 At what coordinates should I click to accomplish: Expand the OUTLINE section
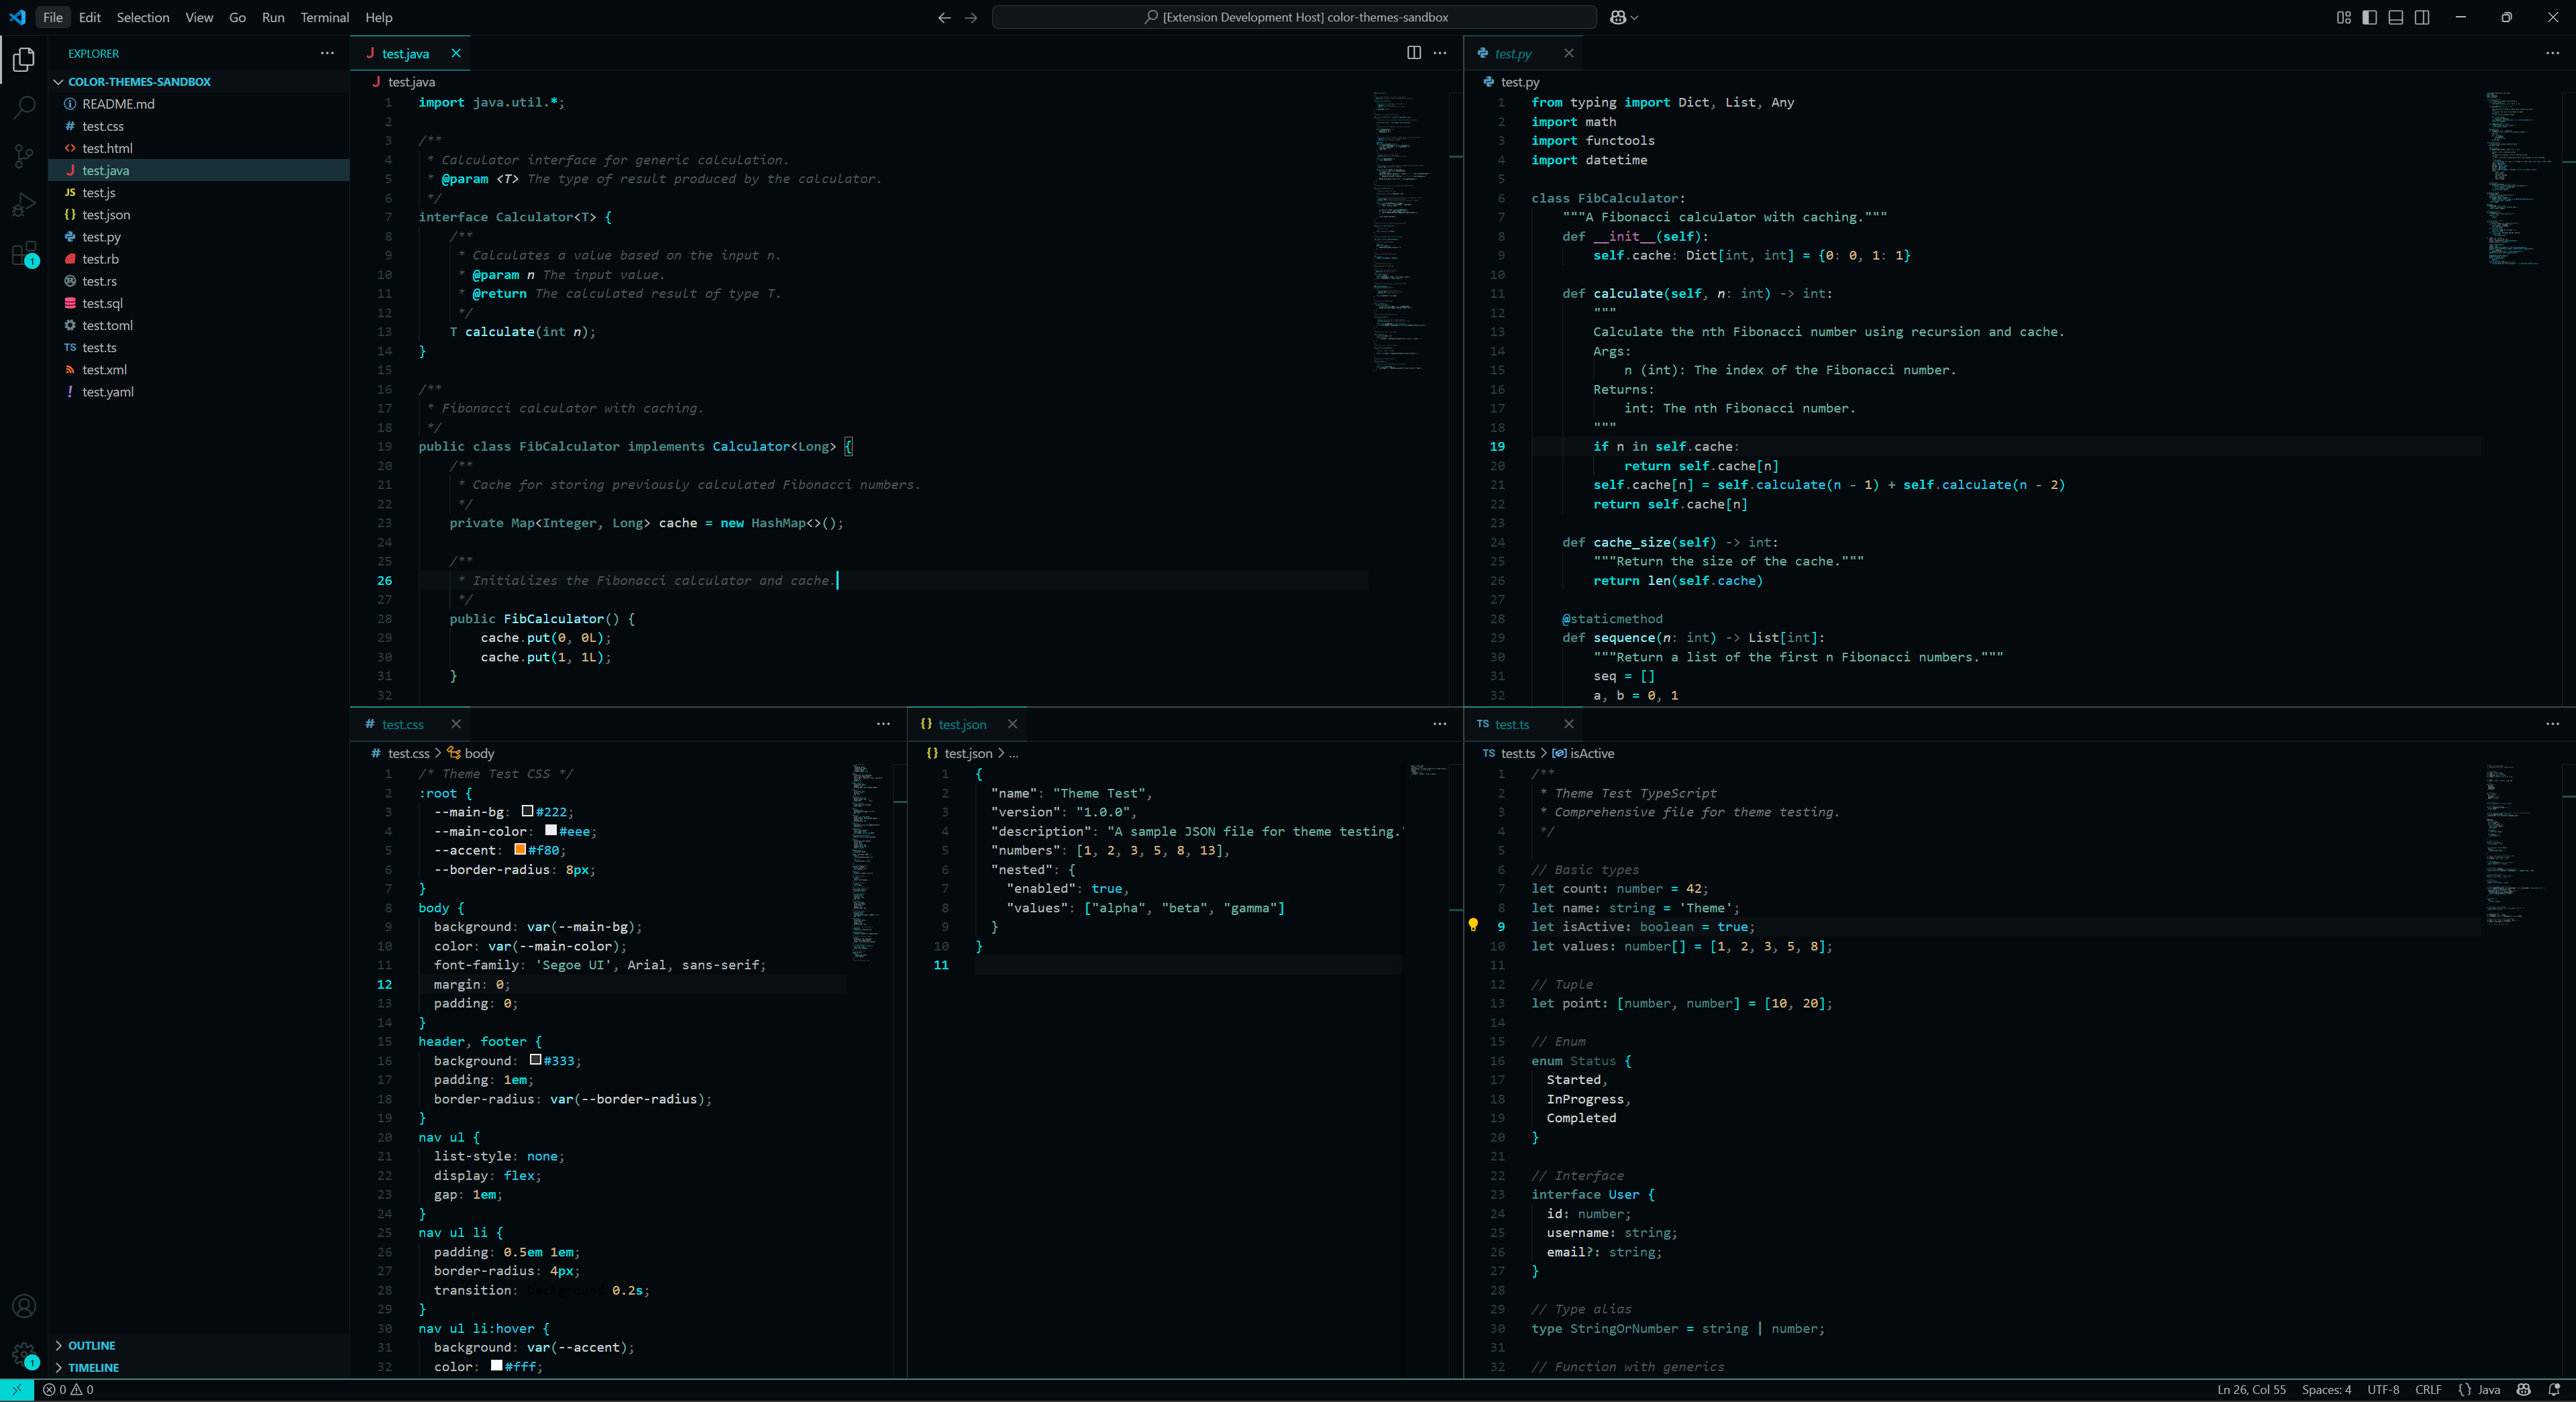coord(92,1345)
